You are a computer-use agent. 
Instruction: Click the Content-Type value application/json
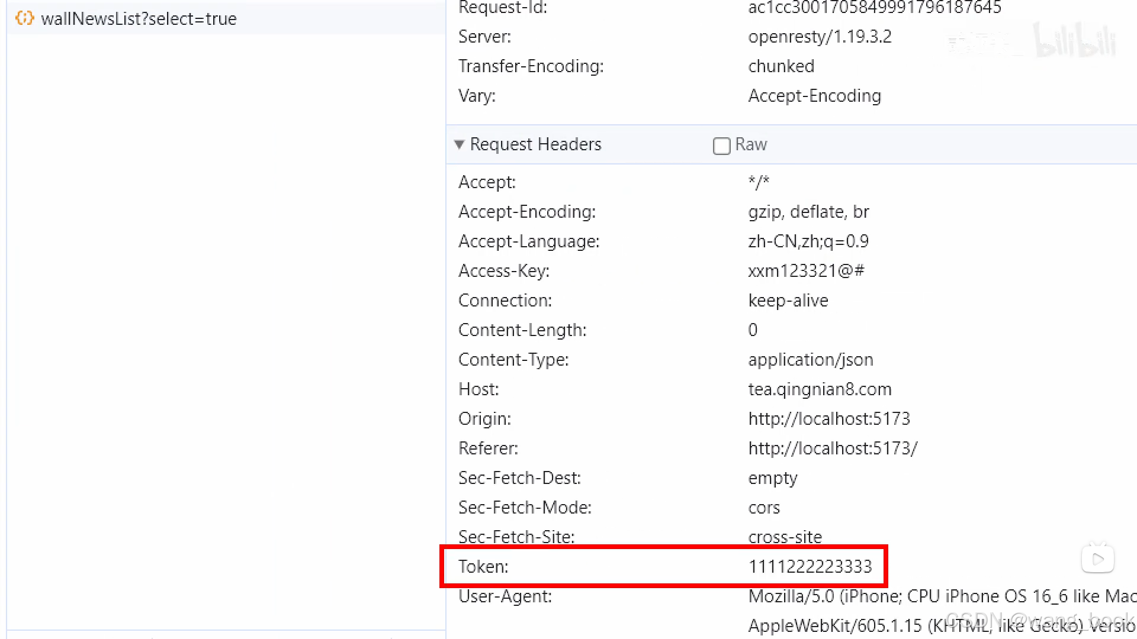click(810, 360)
